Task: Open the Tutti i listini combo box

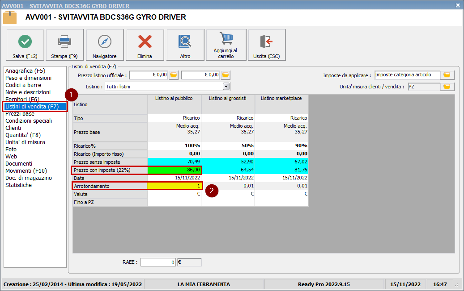Action: (167, 87)
